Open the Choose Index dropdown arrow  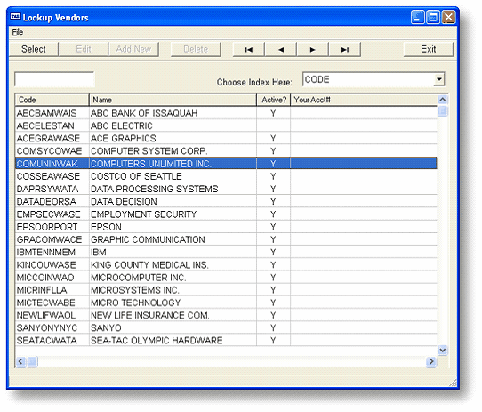(439, 79)
